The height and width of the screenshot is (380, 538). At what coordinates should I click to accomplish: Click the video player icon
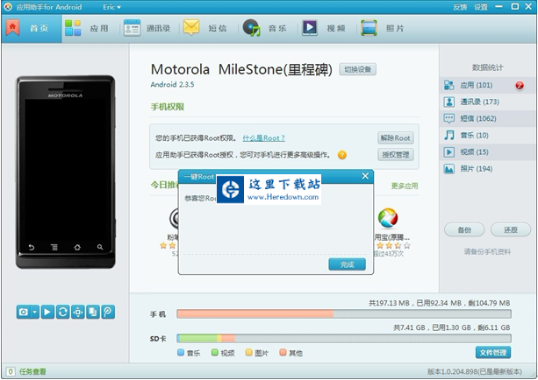310,28
